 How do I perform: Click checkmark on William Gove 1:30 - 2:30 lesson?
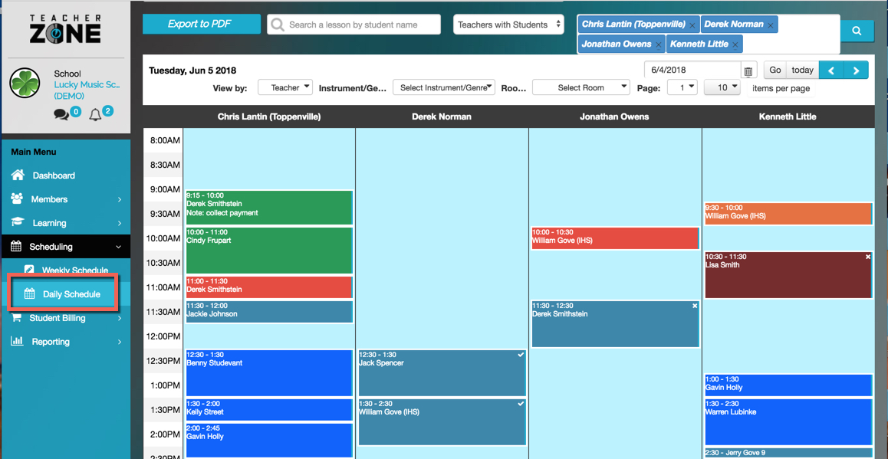tap(521, 404)
